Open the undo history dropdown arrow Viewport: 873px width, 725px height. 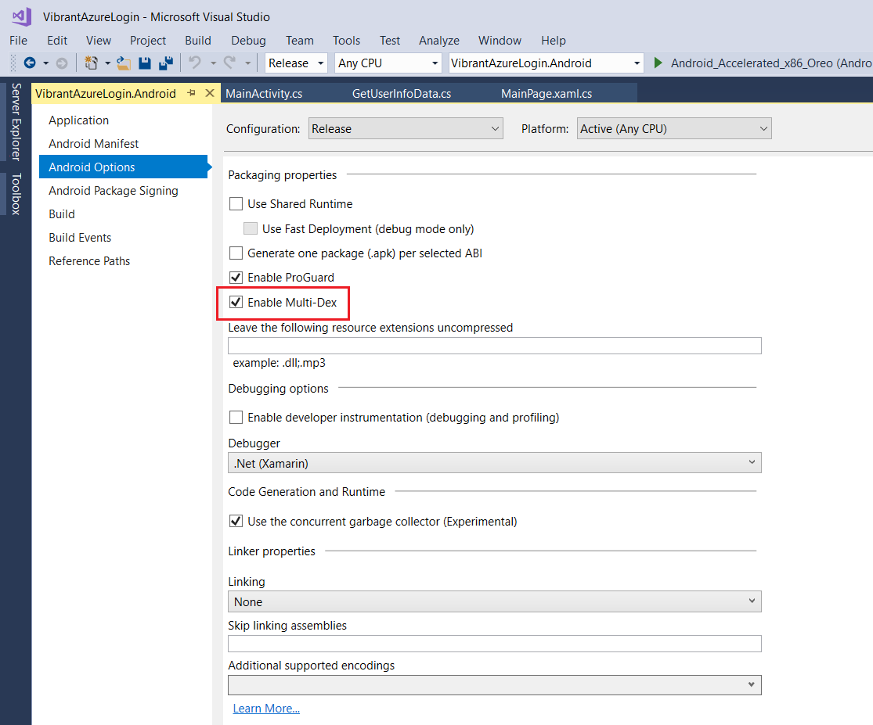[213, 63]
